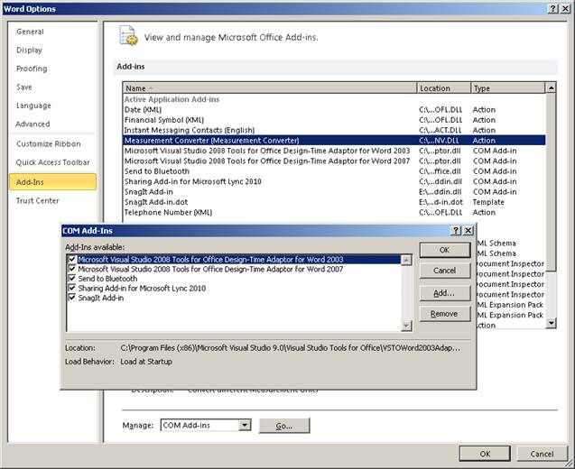Click the COM Add-Ins dialog help button
The image size is (575, 469).
coord(456,231)
